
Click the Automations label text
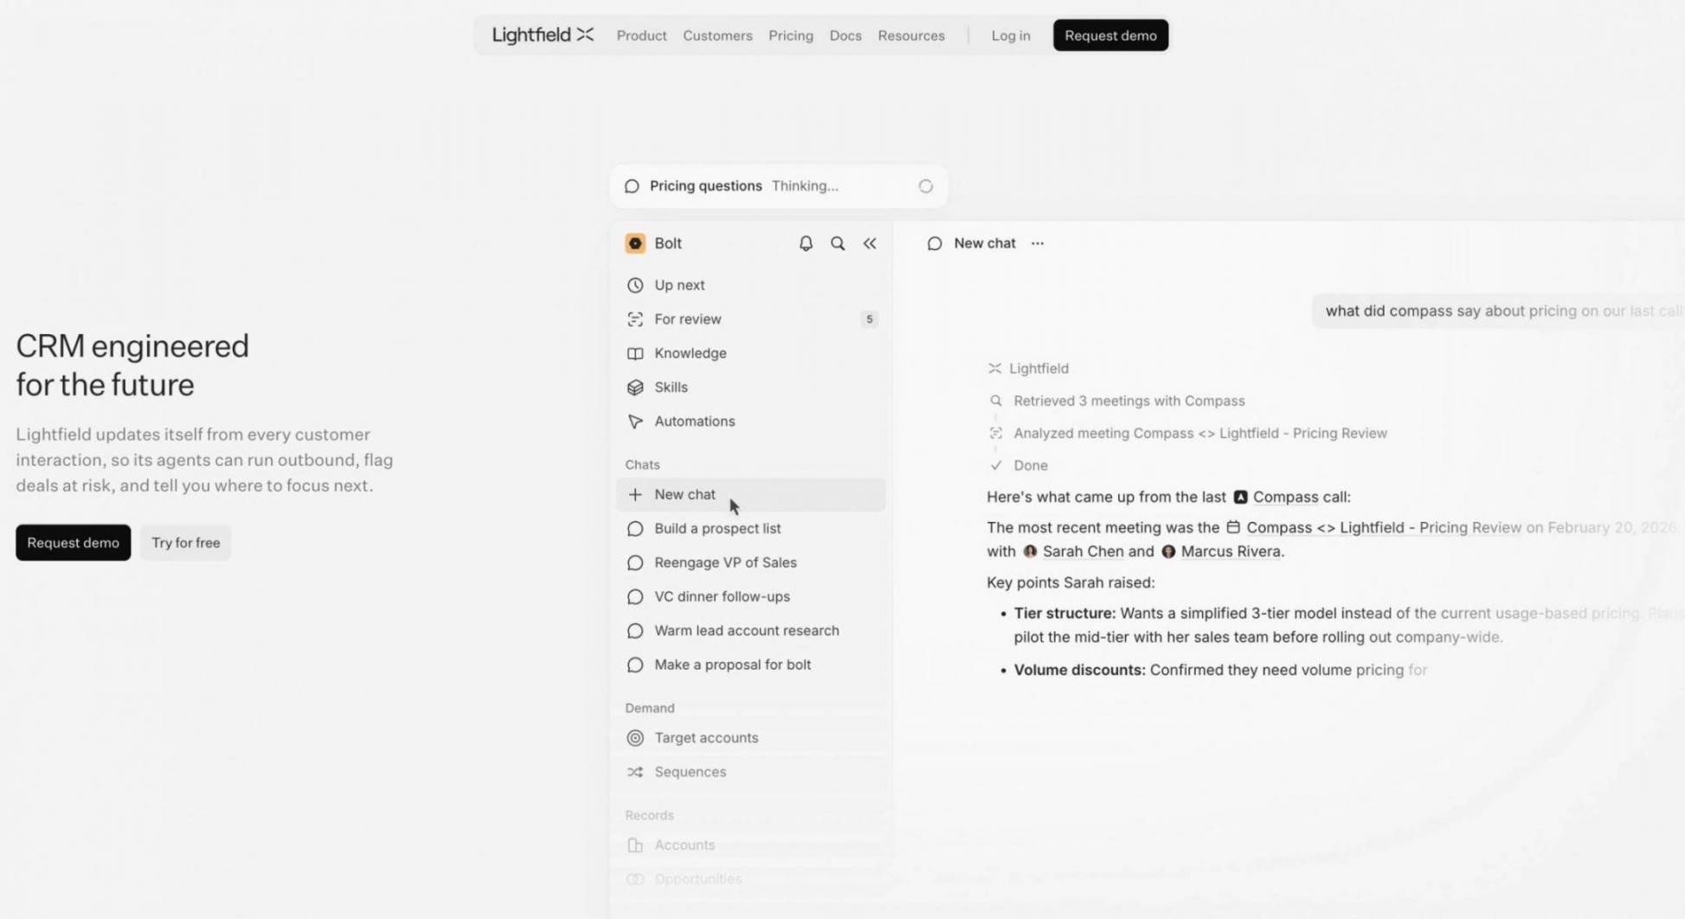click(695, 421)
